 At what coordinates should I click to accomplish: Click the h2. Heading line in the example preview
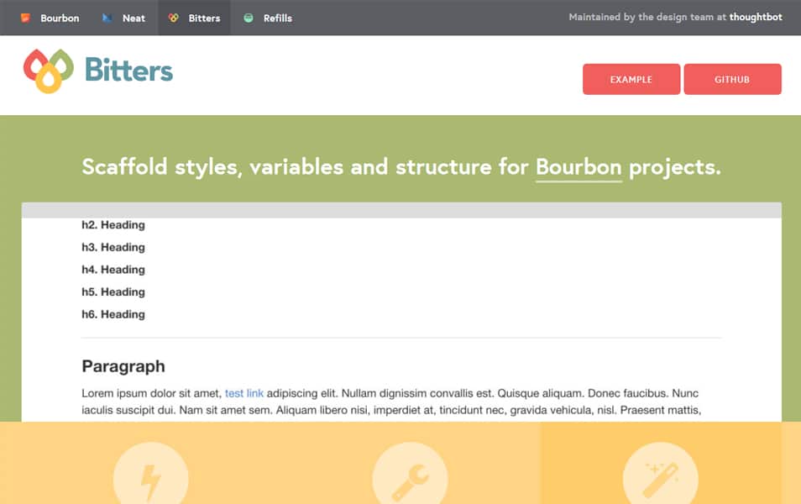pos(113,224)
